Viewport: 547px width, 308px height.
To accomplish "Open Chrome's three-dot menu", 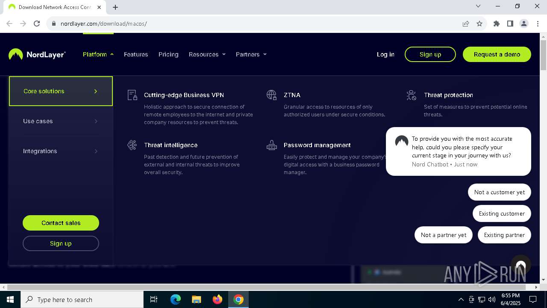I will 538,24.
